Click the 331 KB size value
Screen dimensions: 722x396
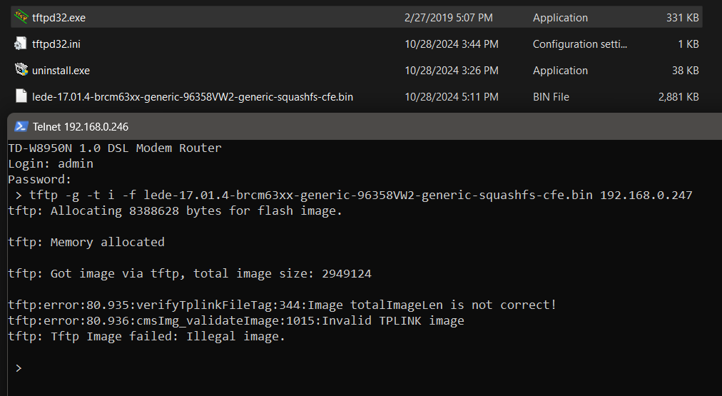click(682, 18)
